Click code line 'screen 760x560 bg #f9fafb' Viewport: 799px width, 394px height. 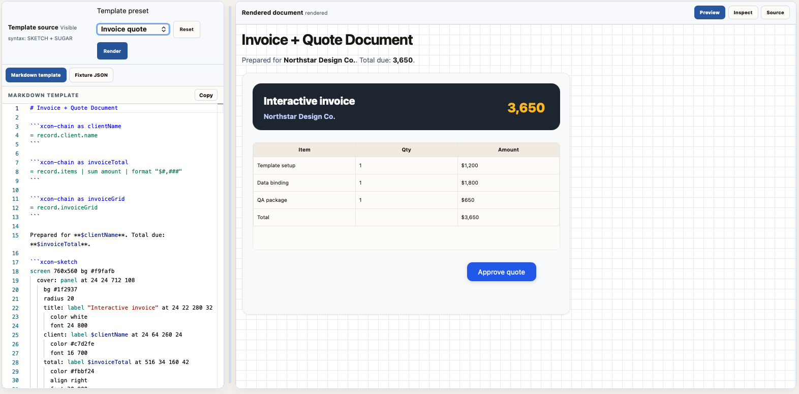click(x=72, y=271)
